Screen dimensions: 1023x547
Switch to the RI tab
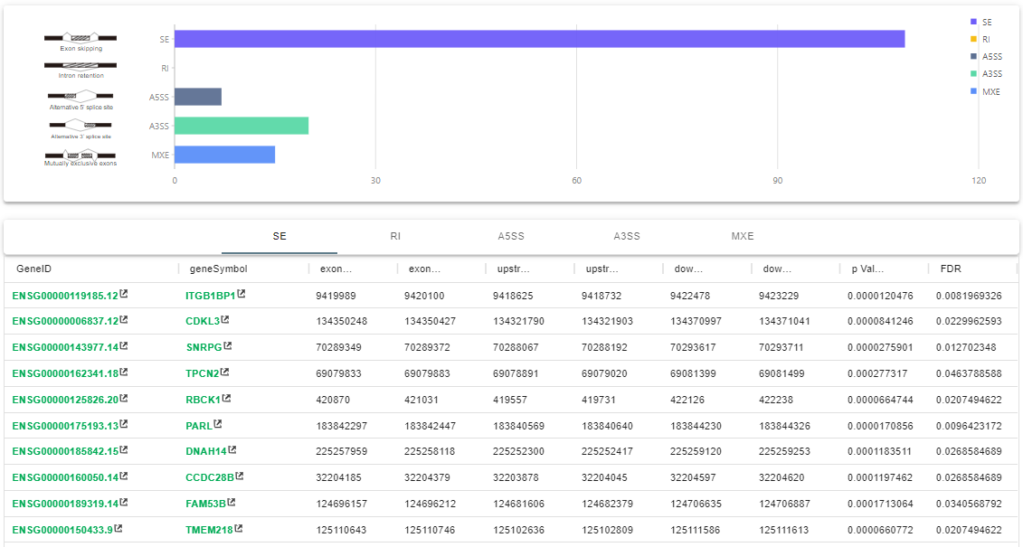(x=395, y=236)
